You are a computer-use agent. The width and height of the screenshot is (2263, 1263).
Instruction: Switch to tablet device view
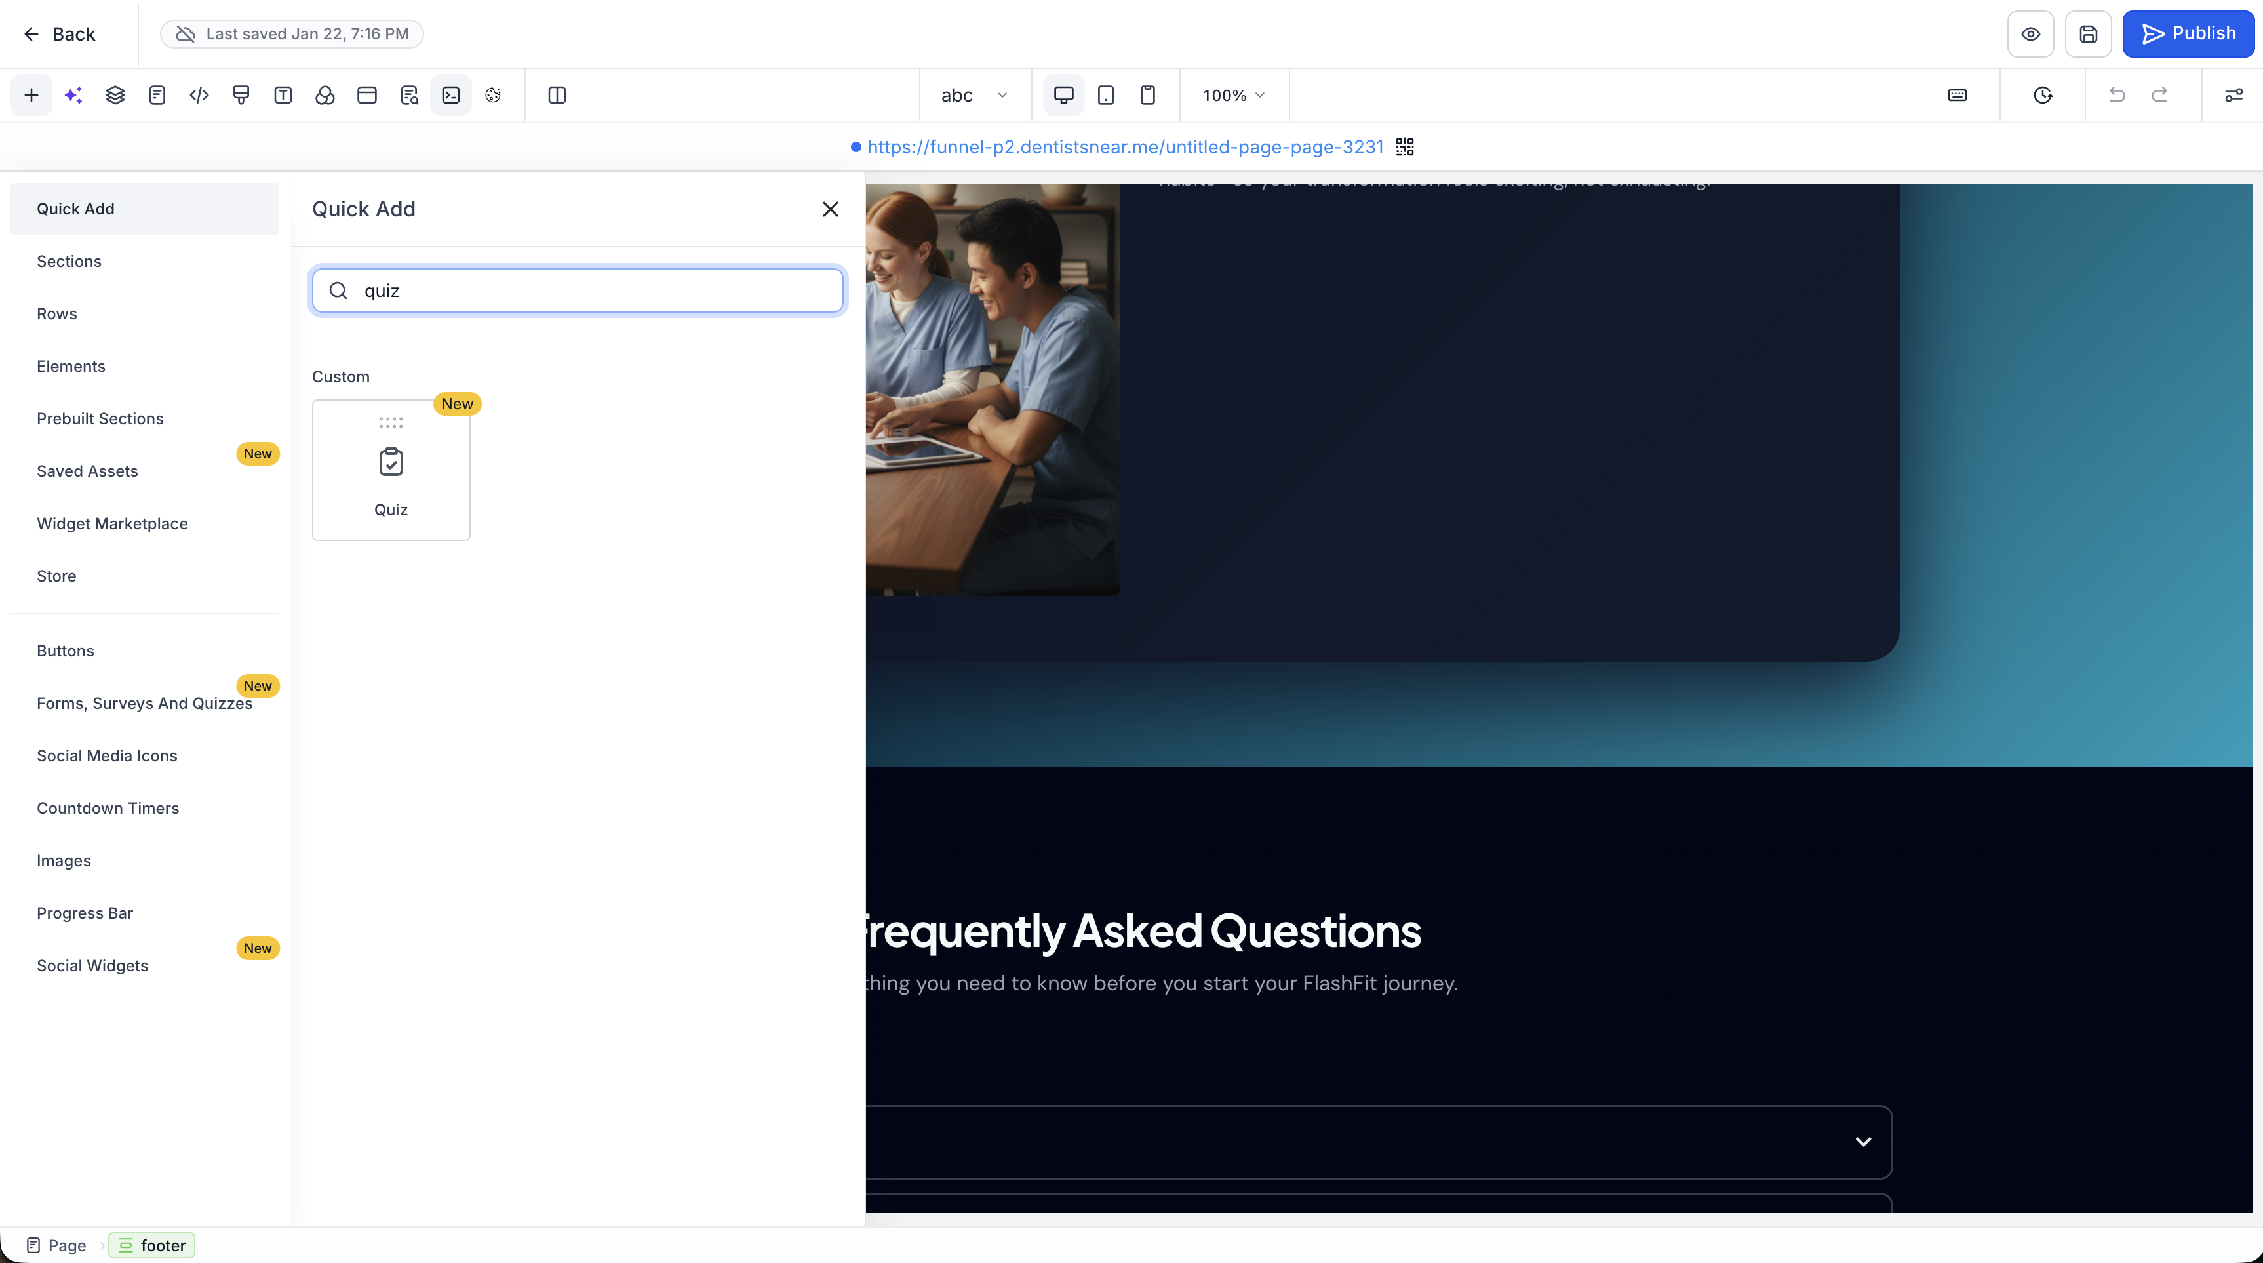[x=1106, y=95]
